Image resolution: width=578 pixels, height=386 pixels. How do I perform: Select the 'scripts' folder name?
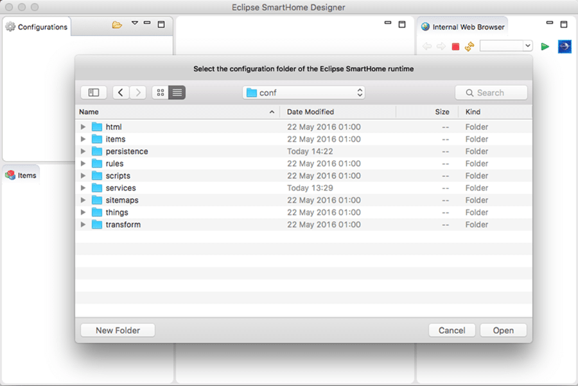pyautogui.click(x=118, y=175)
